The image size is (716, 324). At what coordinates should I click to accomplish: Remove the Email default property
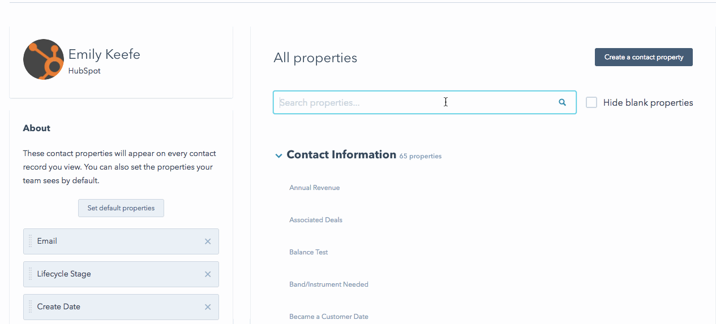(208, 241)
